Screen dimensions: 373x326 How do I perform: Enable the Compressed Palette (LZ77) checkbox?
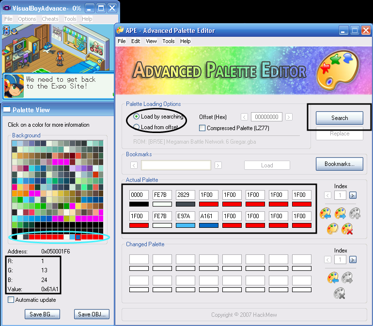[202, 128]
